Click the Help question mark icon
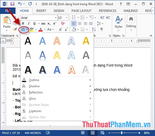This screenshot has height=136, width=155. tap(121, 4)
